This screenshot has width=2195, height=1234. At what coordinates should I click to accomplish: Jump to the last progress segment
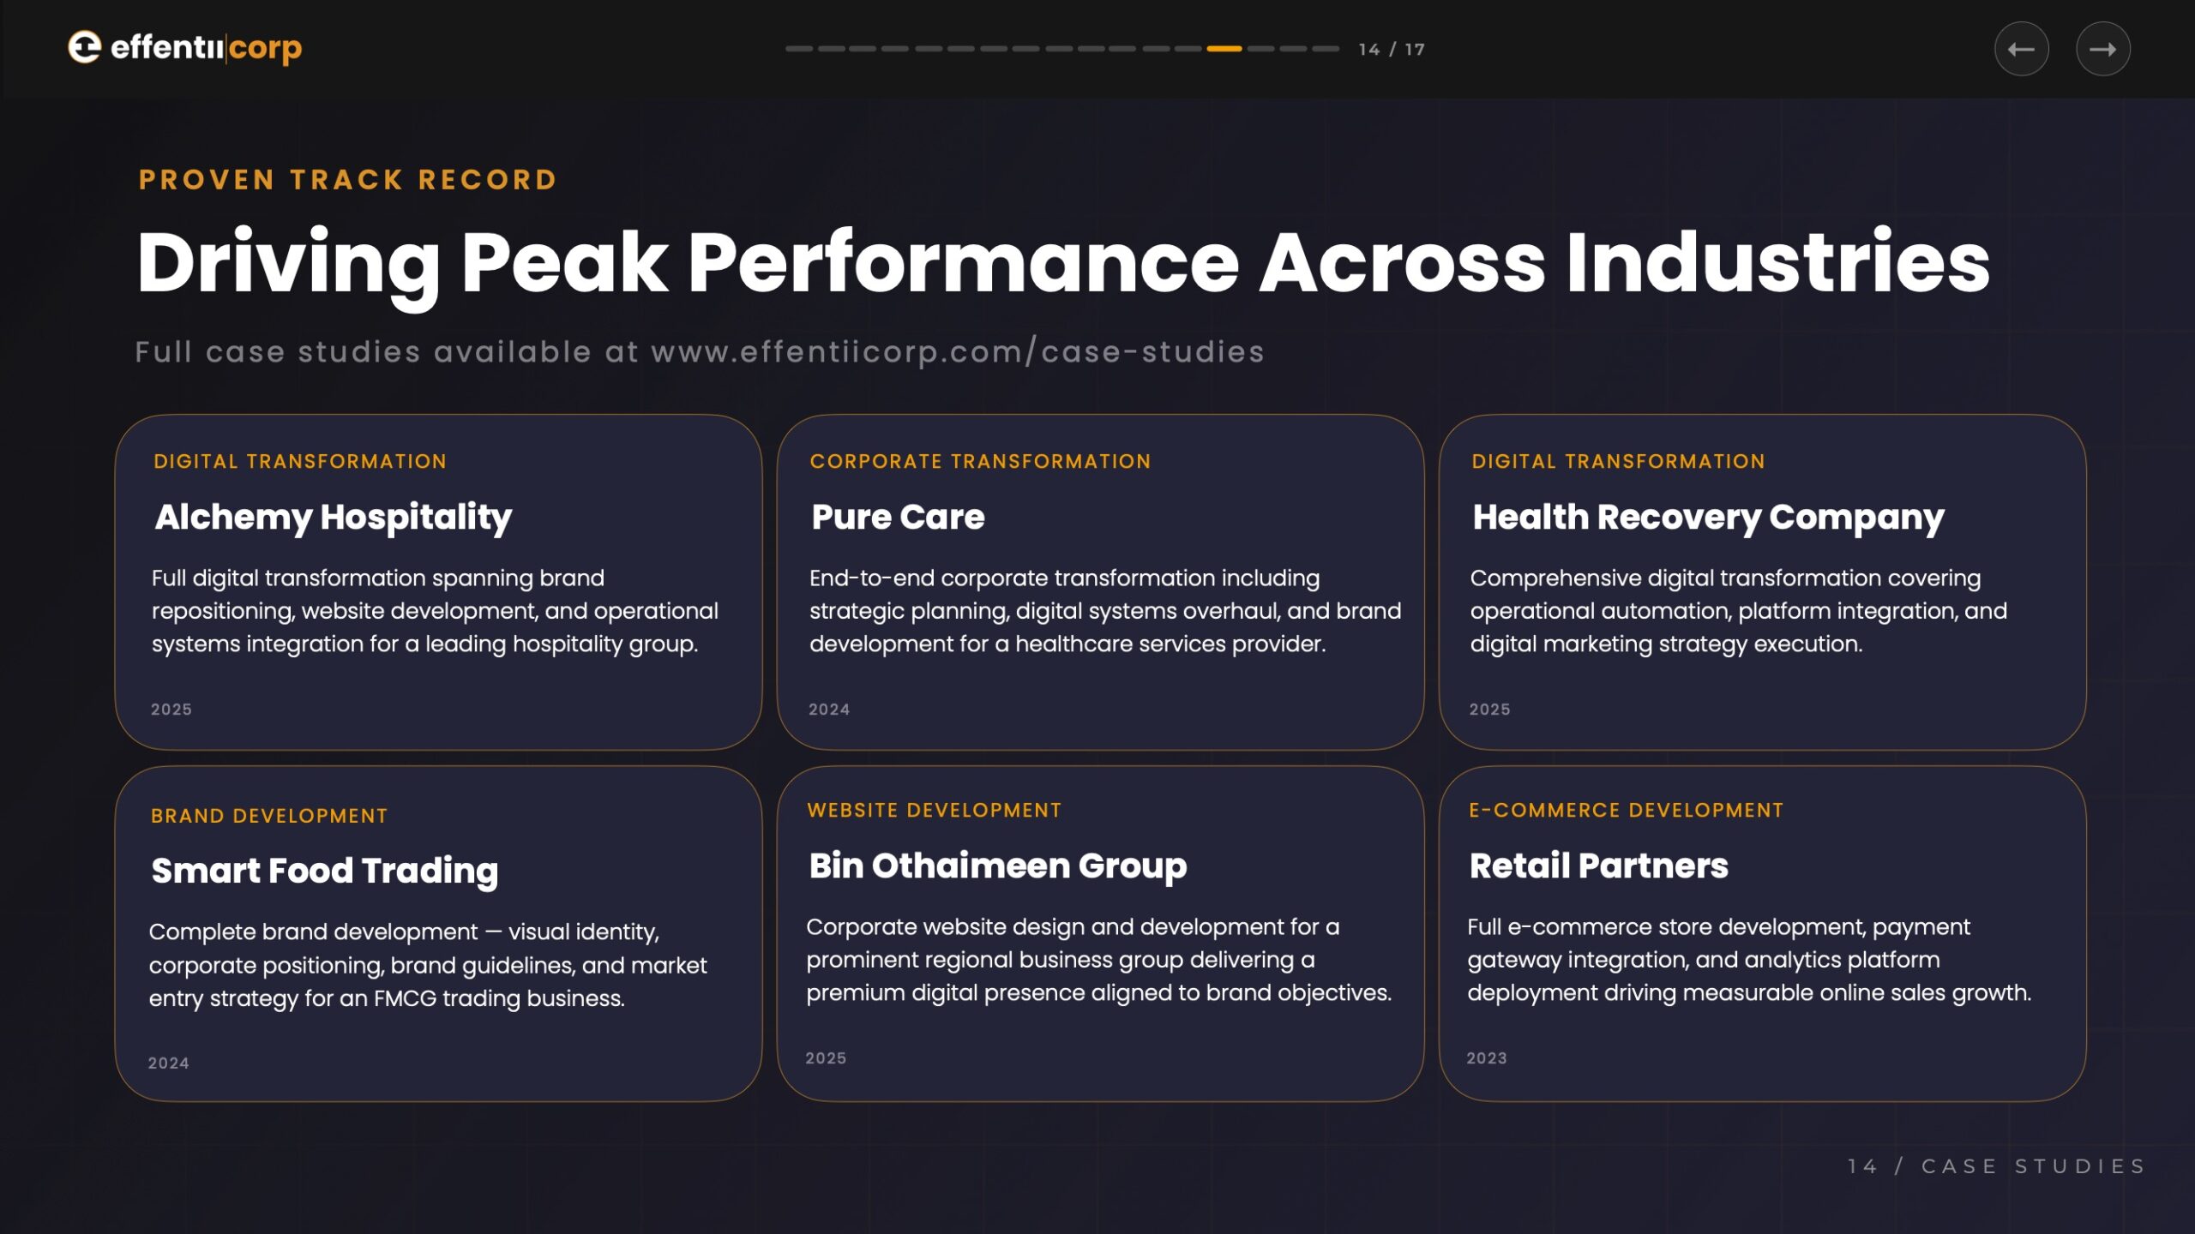click(1326, 49)
